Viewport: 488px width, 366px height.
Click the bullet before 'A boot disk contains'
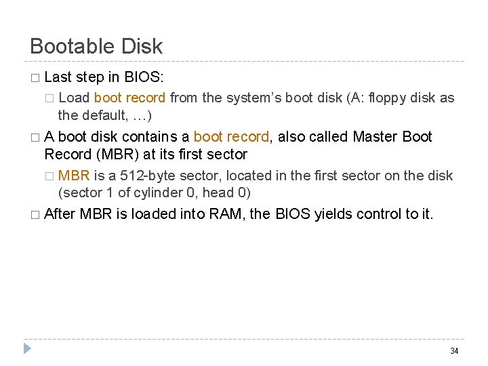[35, 138]
